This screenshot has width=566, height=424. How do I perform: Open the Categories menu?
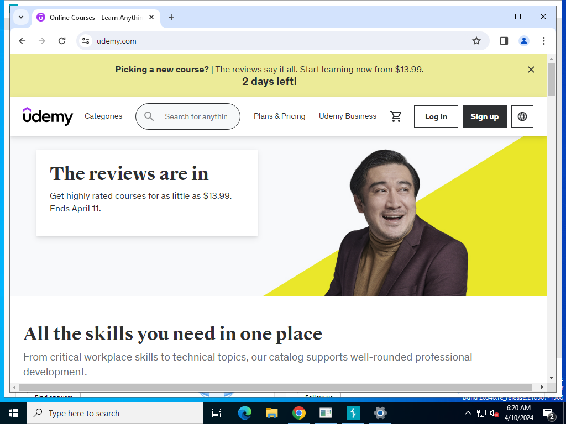tap(103, 116)
